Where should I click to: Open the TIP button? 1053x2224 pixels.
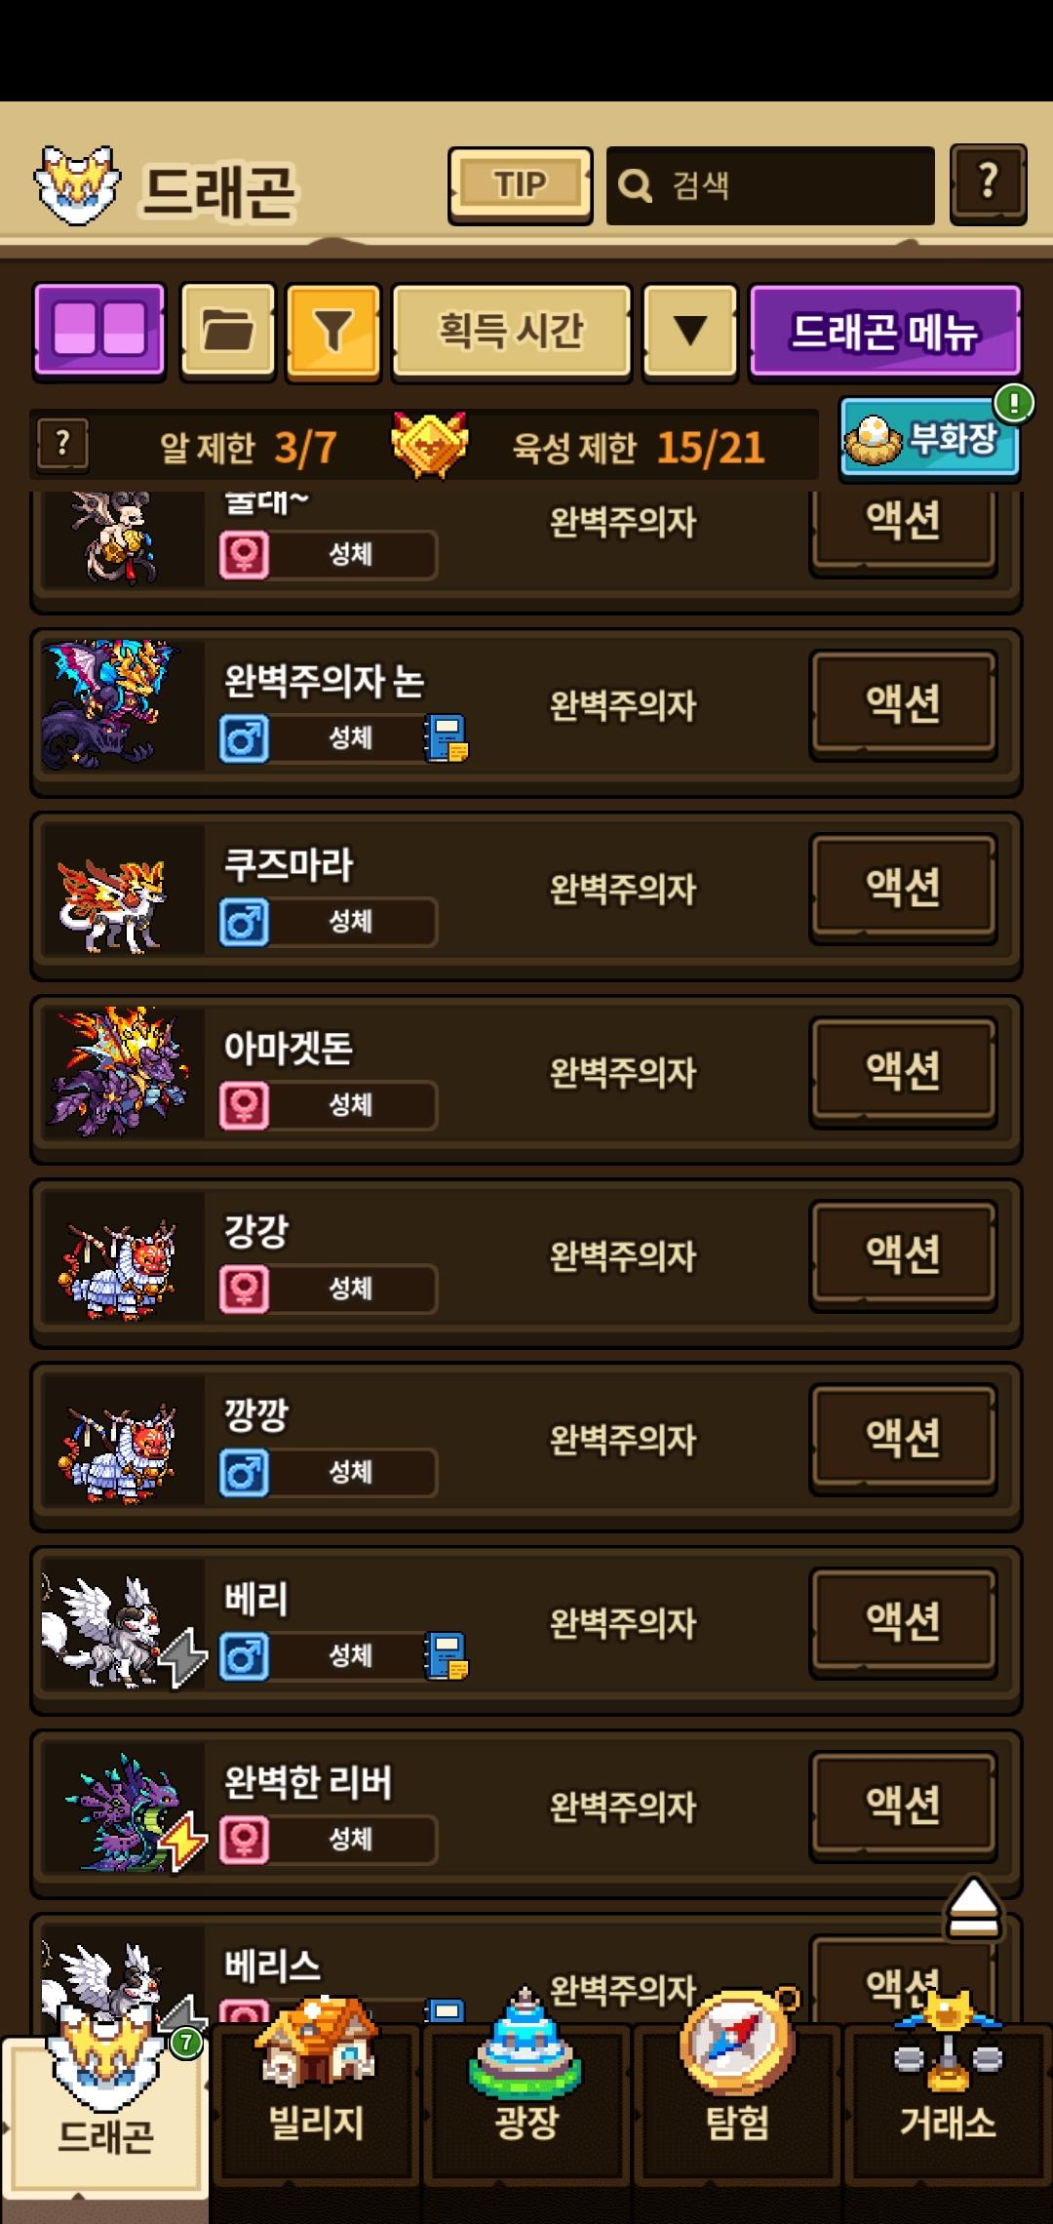[x=520, y=185]
